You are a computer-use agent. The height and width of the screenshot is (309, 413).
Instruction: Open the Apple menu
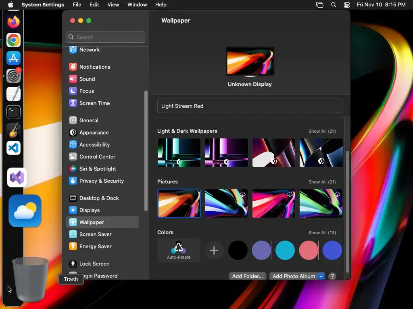tap(10, 4)
